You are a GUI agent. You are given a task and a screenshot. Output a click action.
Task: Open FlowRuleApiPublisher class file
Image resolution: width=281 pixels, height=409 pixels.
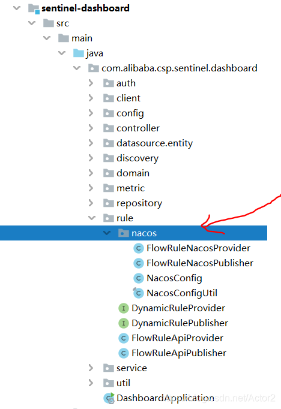coord(179,353)
